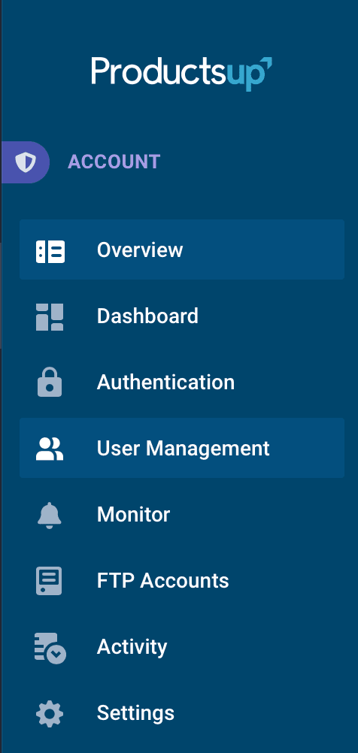
Task: Go to the Dashboard label
Action: pyautogui.click(x=147, y=316)
